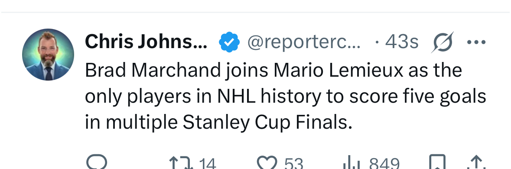The image size is (511, 169).
Task: Open the tweet via the 43s timestamp
Action: (x=402, y=42)
